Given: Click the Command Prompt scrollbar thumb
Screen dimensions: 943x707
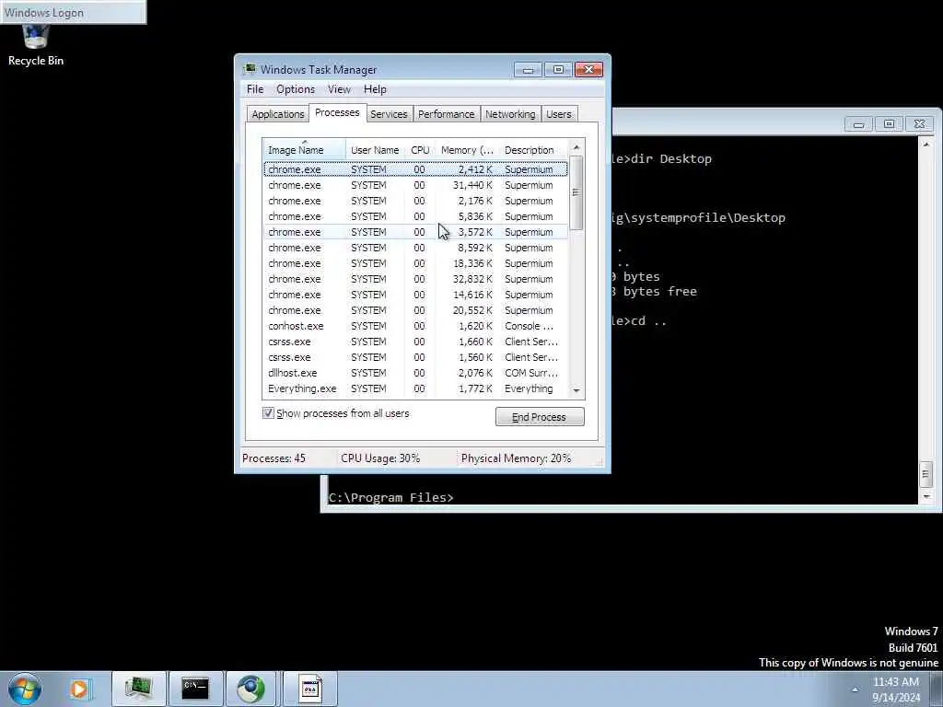Looking at the screenshot, I should tap(926, 474).
